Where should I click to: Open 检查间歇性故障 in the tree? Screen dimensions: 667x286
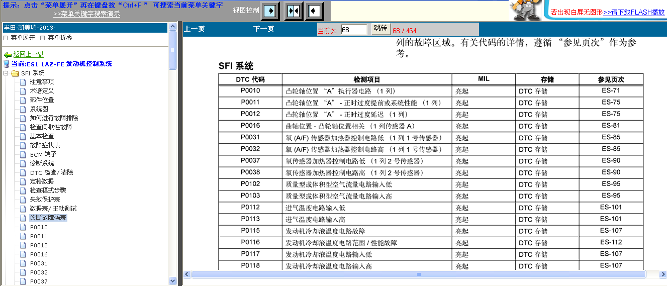point(51,127)
